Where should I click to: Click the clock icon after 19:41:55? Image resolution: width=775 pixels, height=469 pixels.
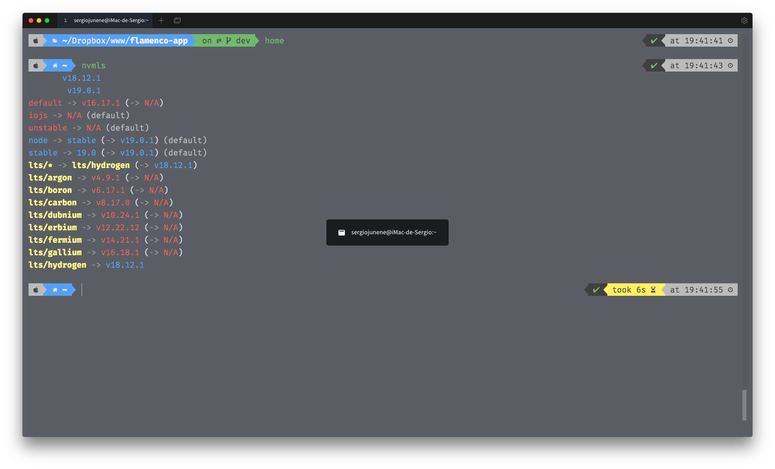point(730,290)
